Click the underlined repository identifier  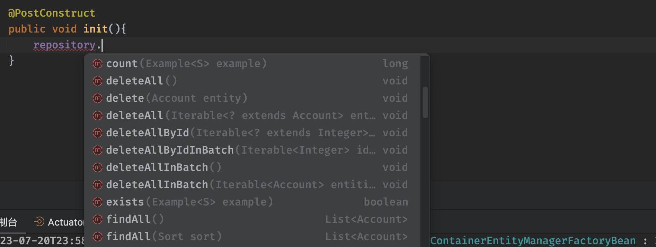(x=64, y=45)
